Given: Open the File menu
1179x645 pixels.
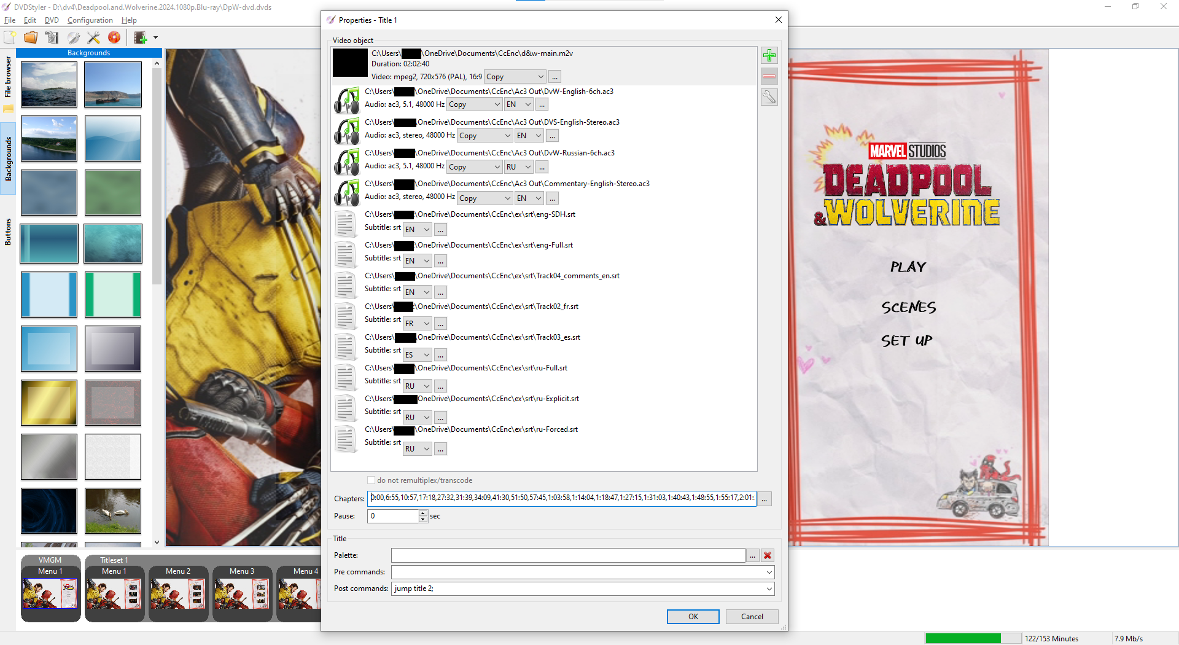Looking at the screenshot, I should (10, 20).
